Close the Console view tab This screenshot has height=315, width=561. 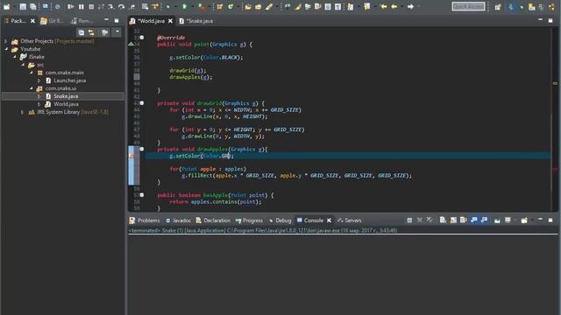[330, 220]
